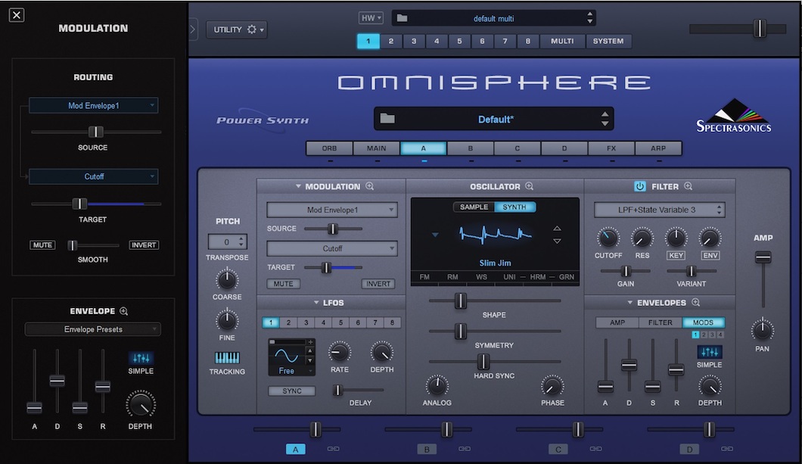This screenshot has height=464, width=802.
Task: Step to the next patch arrow
Action: pyautogui.click(x=605, y=123)
